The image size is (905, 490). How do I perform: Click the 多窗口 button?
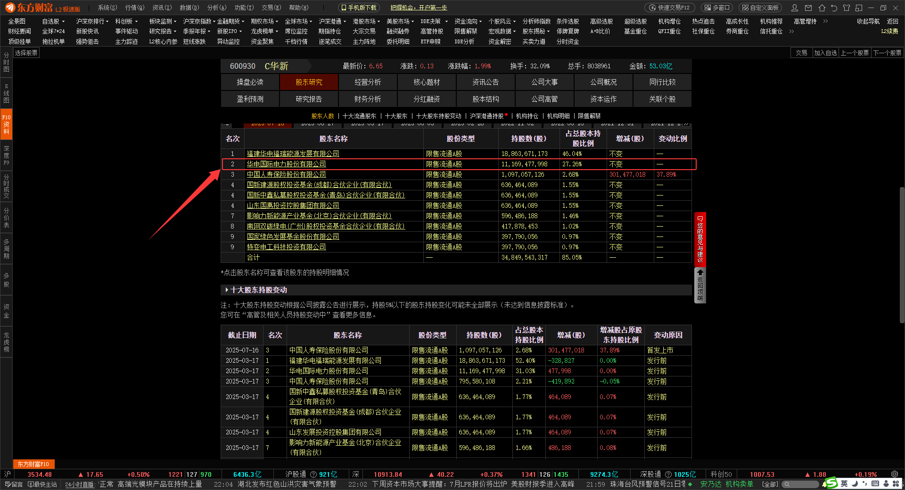718,8
